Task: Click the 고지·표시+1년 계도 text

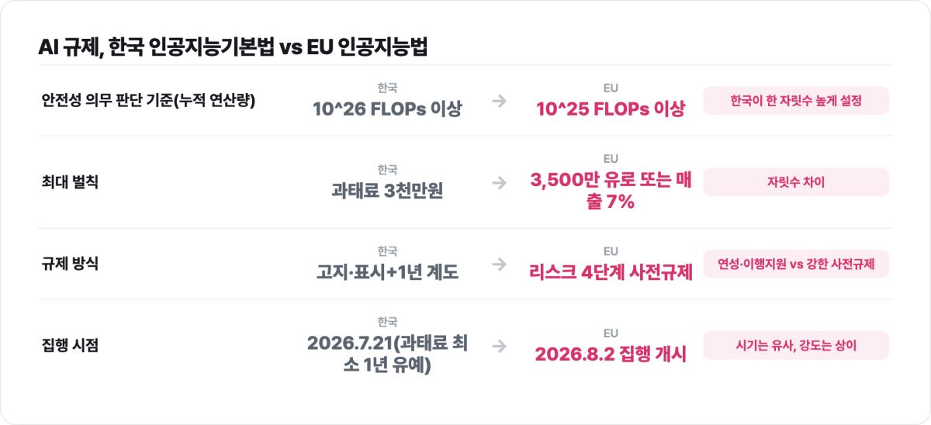Action: (387, 272)
